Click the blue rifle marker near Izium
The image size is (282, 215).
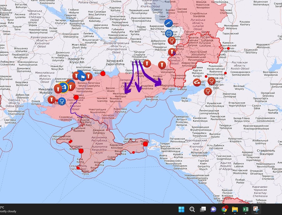(169, 23)
